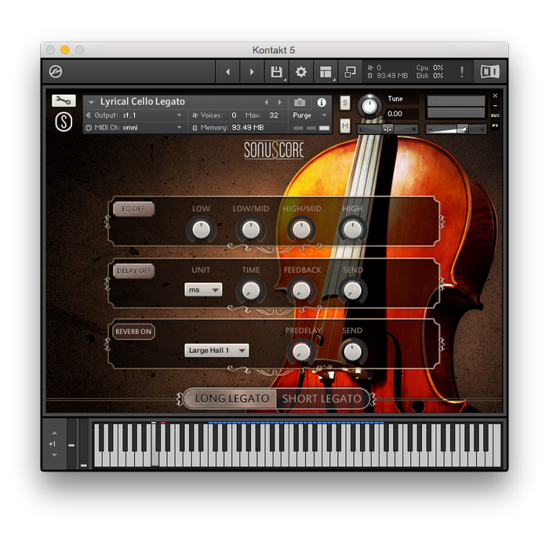Switch to the LONG LEGATO tab

click(x=231, y=398)
